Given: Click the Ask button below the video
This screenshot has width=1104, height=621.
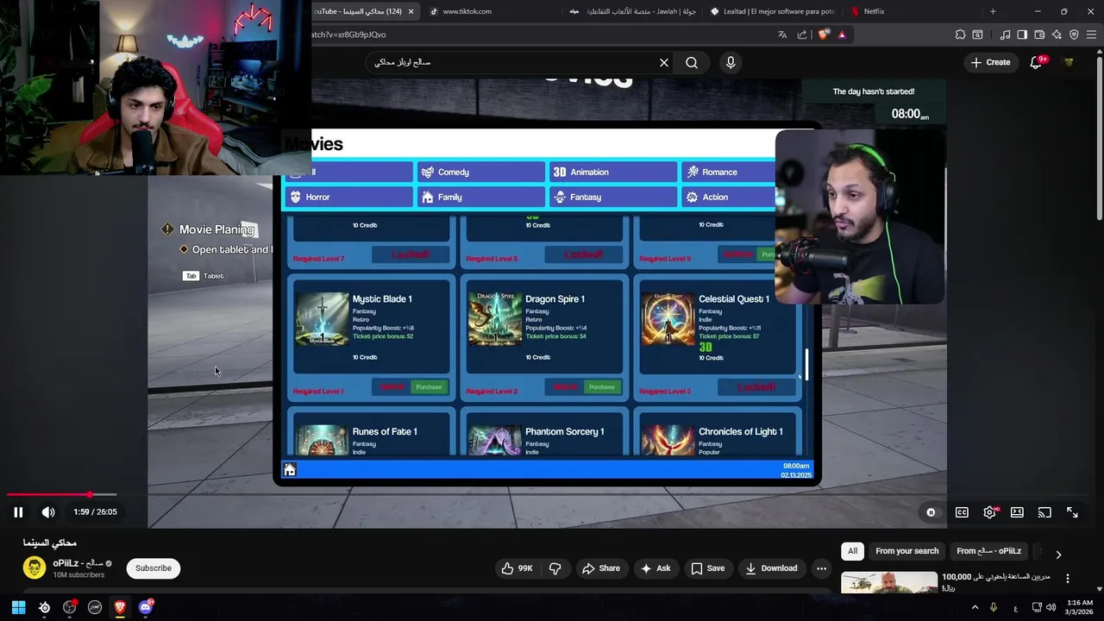Looking at the screenshot, I should (x=655, y=568).
